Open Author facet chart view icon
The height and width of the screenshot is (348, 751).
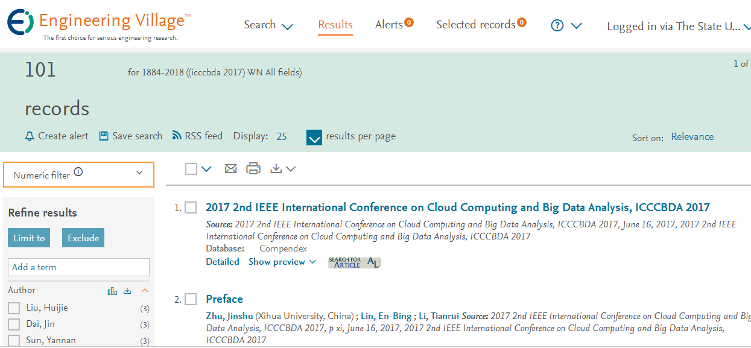coord(112,291)
